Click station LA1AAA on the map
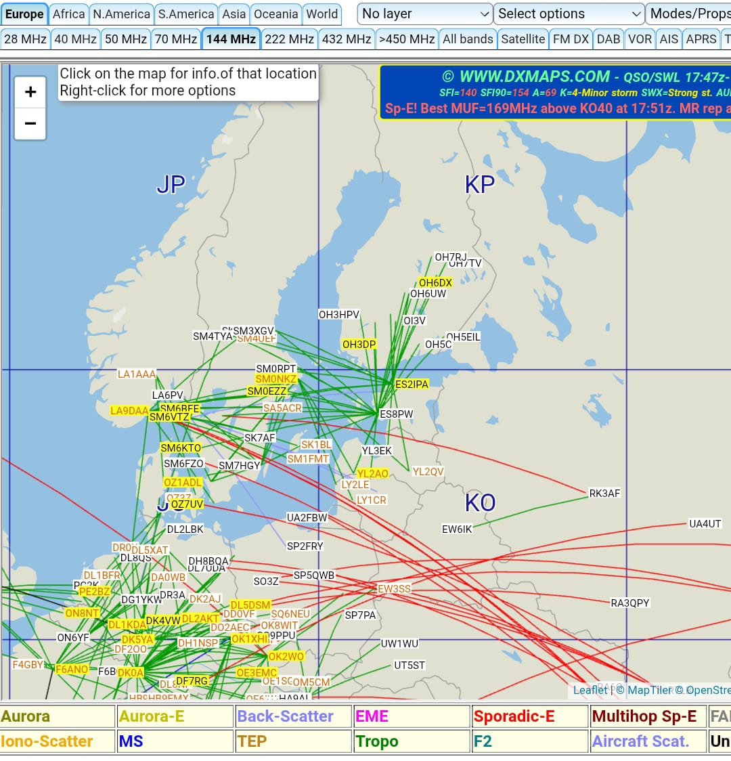 (x=137, y=374)
